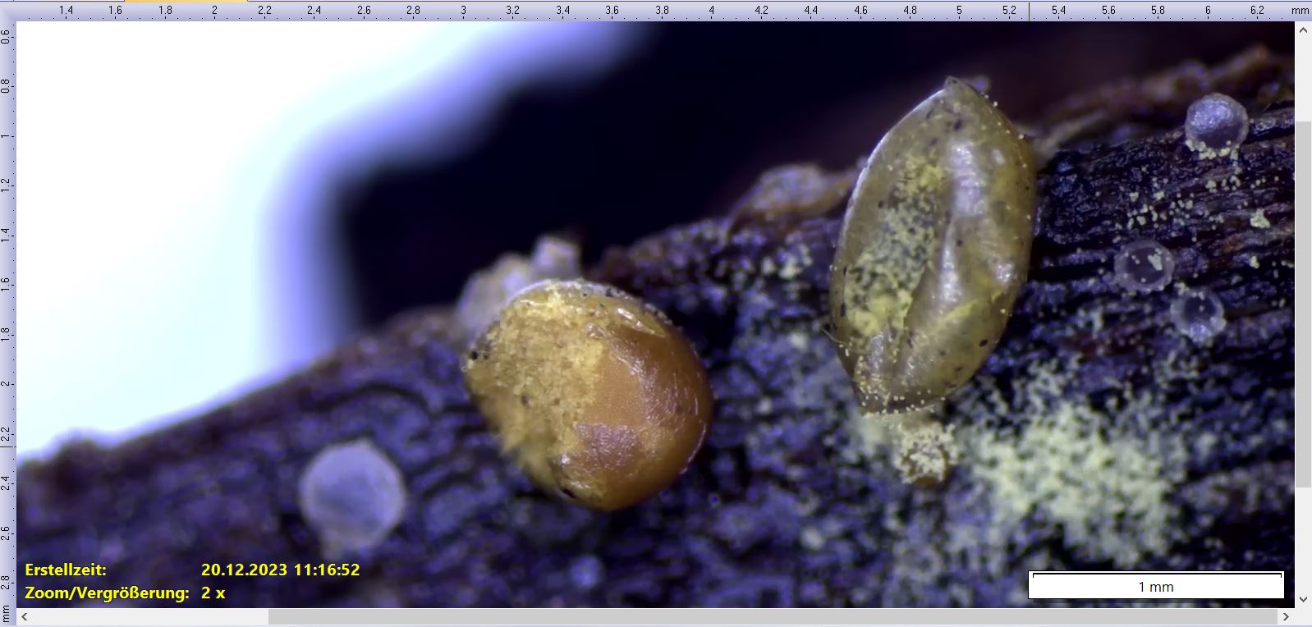Click the Zoom/Vergrößerung label overlay
The image size is (1312, 627).
point(107,593)
